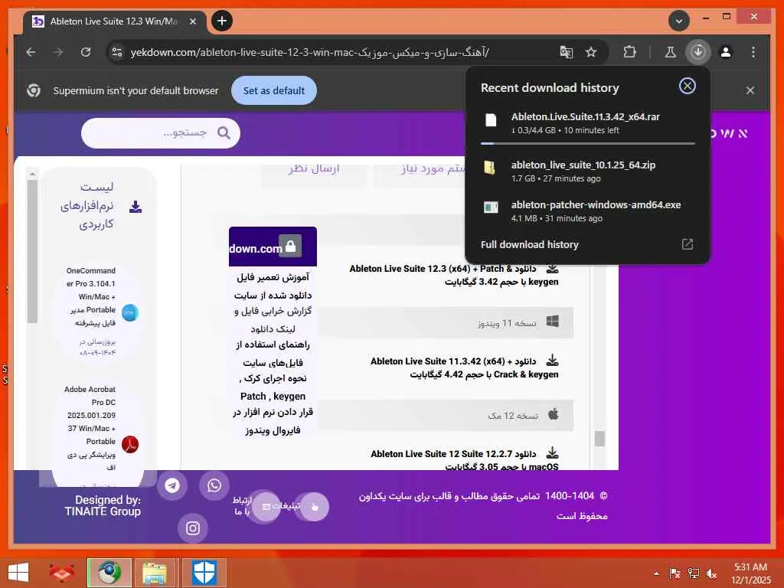The width and height of the screenshot is (784, 588).
Task: Open a new tab with plus button
Action: pyautogui.click(x=222, y=21)
